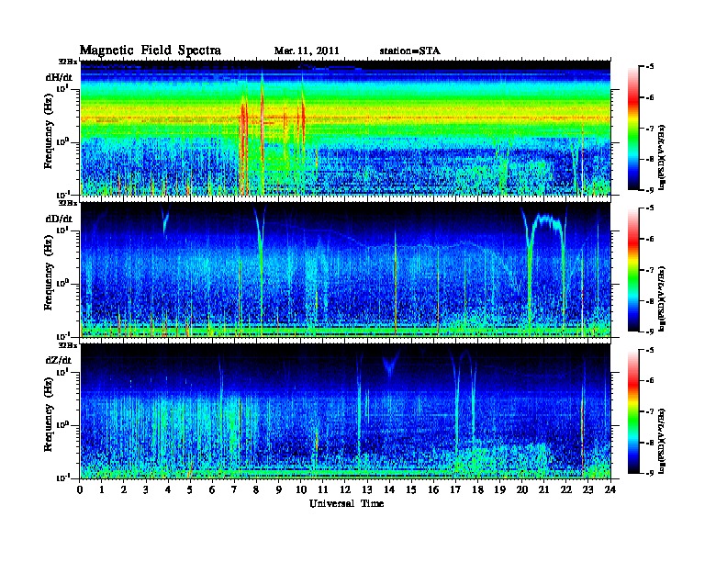Click hour "10" on the Universal Time axis
Screen dimensions: 727x562
tap(301, 489)
